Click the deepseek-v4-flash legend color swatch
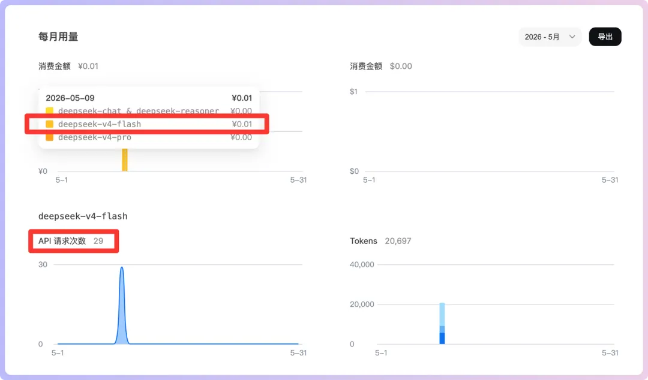Screen dimensions: 648x380 (x=49, y=124)
